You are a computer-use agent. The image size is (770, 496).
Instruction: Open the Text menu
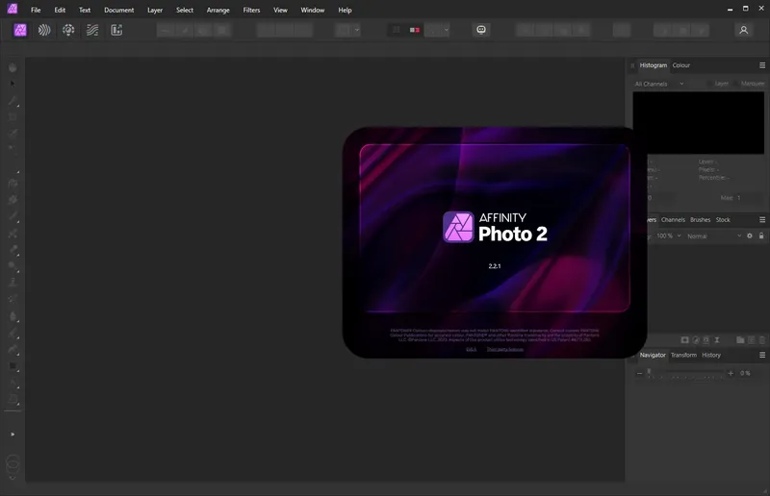tap(85, 10)
